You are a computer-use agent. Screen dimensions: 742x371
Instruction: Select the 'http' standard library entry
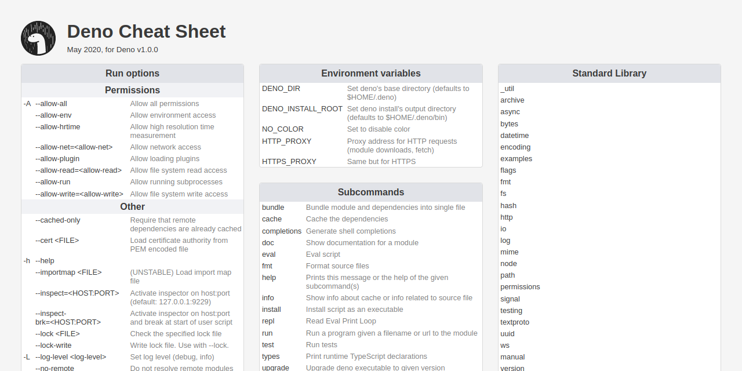506,217
